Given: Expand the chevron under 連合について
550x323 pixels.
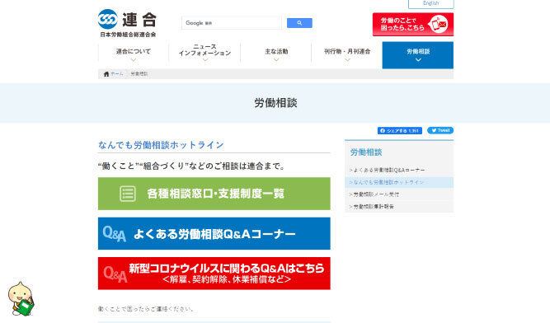Looking at the screenshot, I should point(134,60).
